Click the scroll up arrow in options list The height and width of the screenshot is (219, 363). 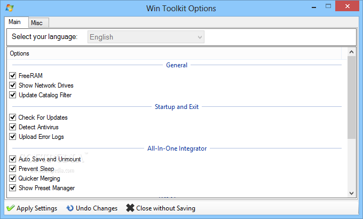[351, 52]
